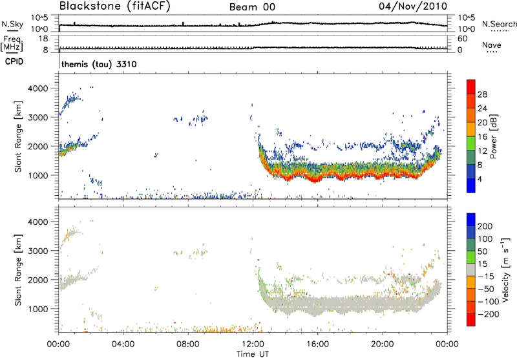Click the gray segment of velocity colorbar
This screenshot has height=358, width=517.
pyautogui.click(x=471, y=269)
